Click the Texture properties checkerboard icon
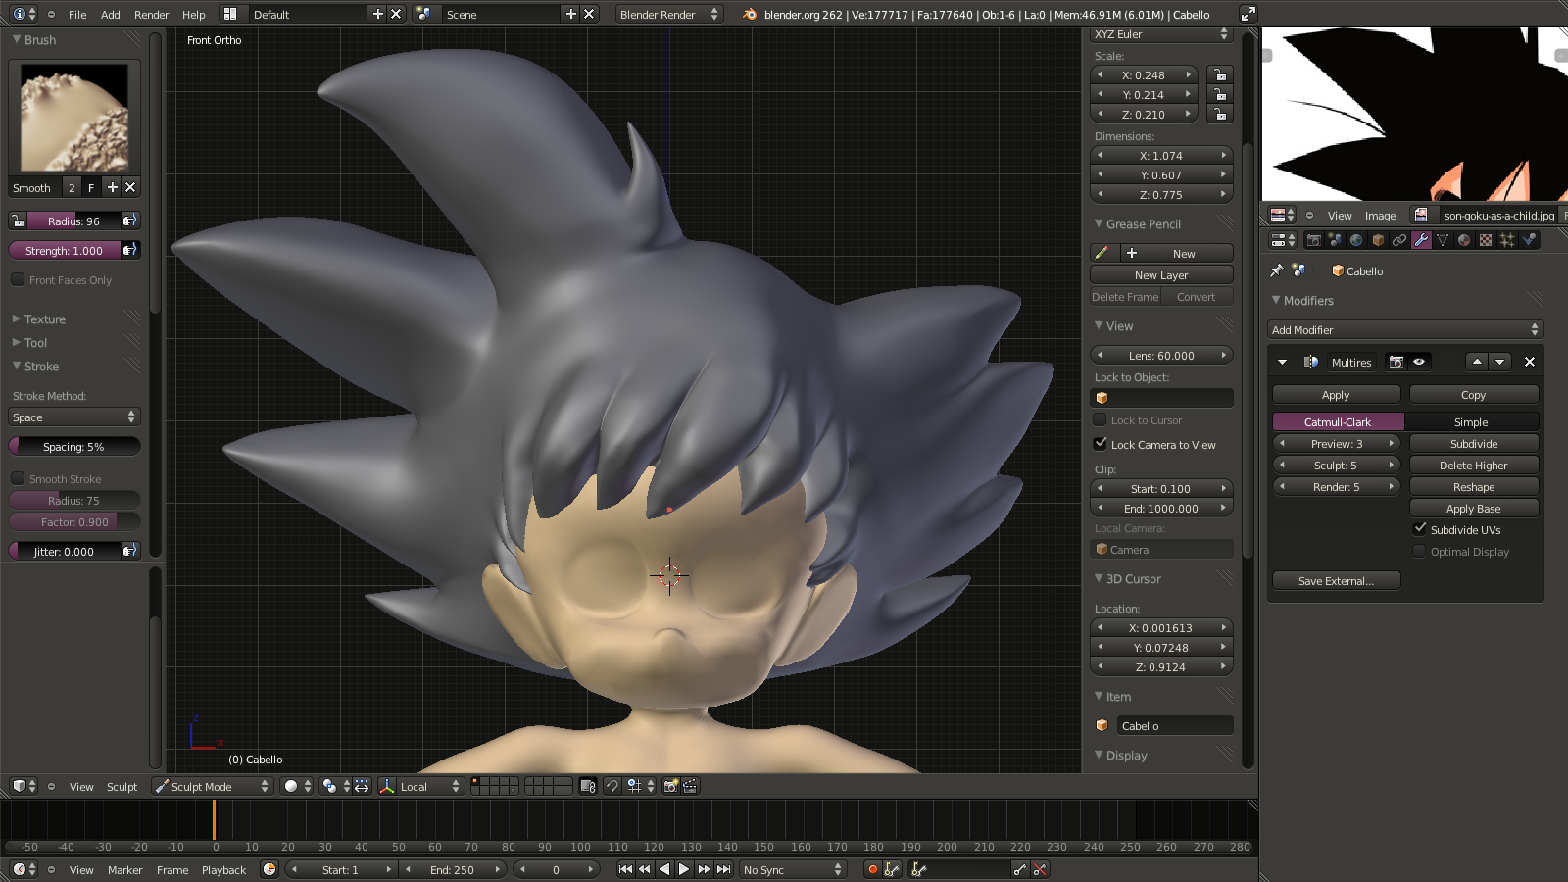The width and height of the screenshot is (1568, 882). pyautogui.click(x=1486, y=240)
